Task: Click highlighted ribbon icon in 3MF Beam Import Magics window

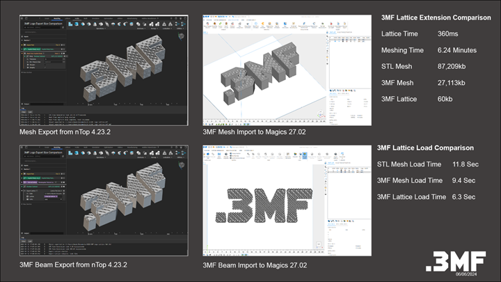Action: (x=305, y=155)
